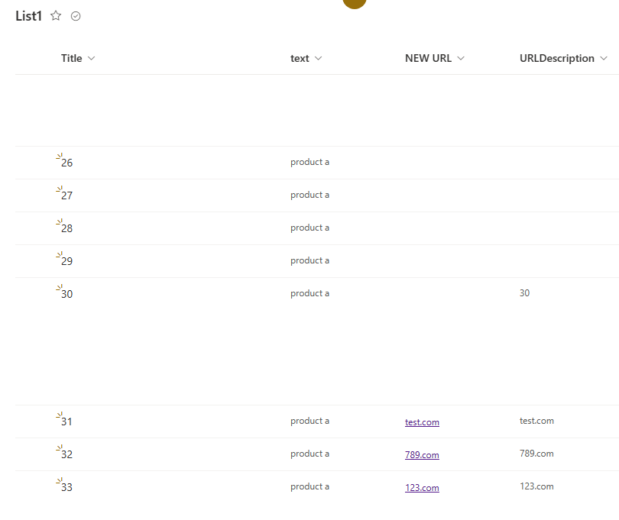The width and height of the screenshot is (619, 520).
Task: Click product a text in row 31
Action: point(310,421)
